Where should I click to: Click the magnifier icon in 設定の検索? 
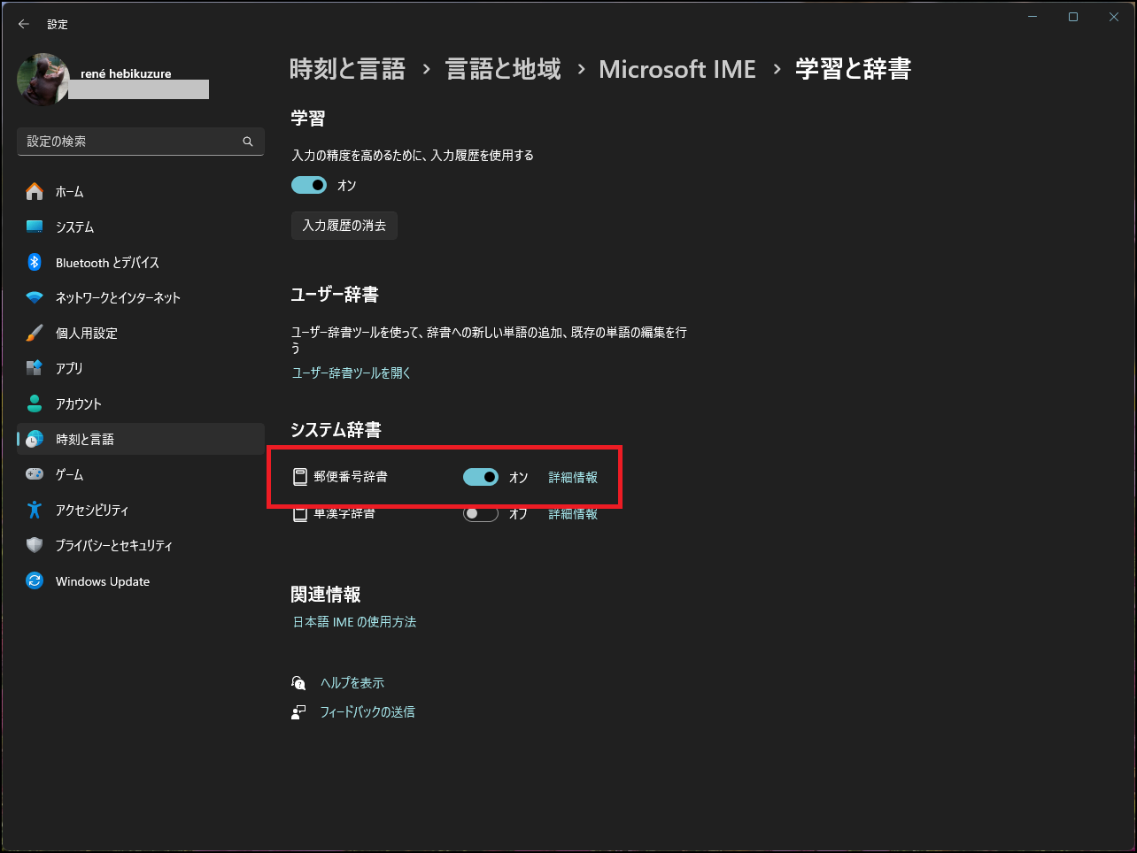[x=248, y=142]
